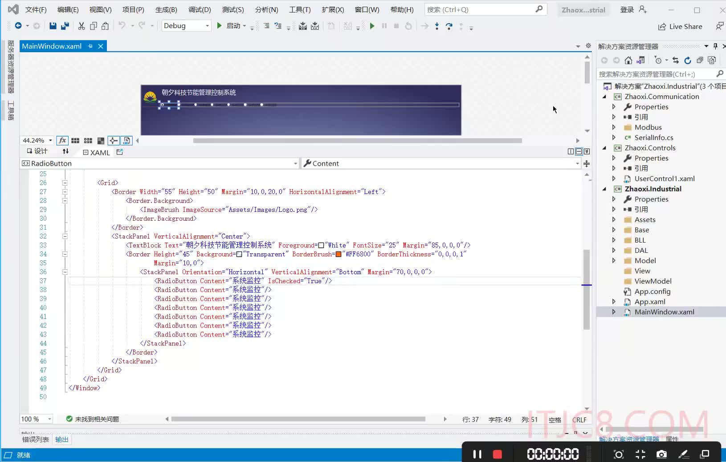Image resolution: width=726 pixels, height=462 pixels.
Task: Toggle show snap grid in designer
Action: click(75, 141)
